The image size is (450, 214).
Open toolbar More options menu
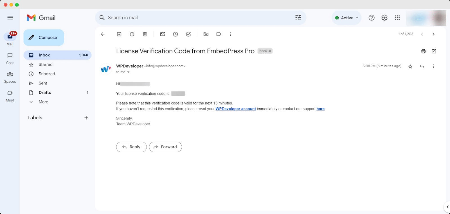(231, 34)
